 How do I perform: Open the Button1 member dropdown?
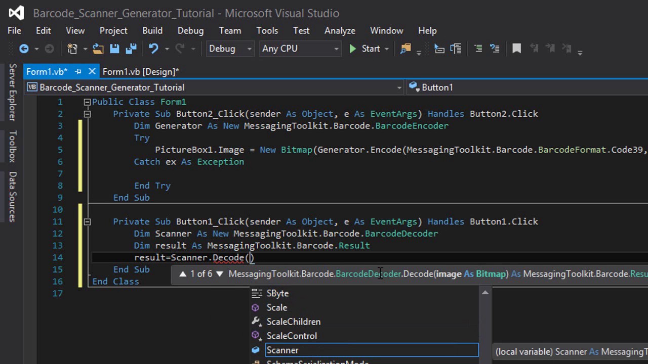tap(527, 87)
